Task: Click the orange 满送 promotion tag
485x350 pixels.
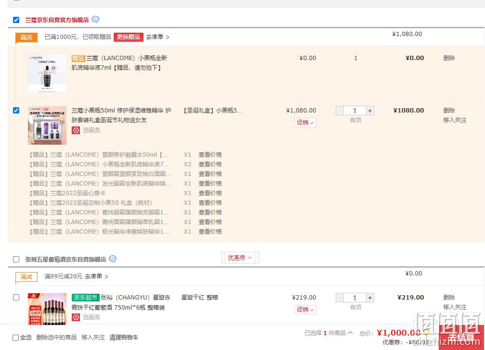Action: (26, 37)
